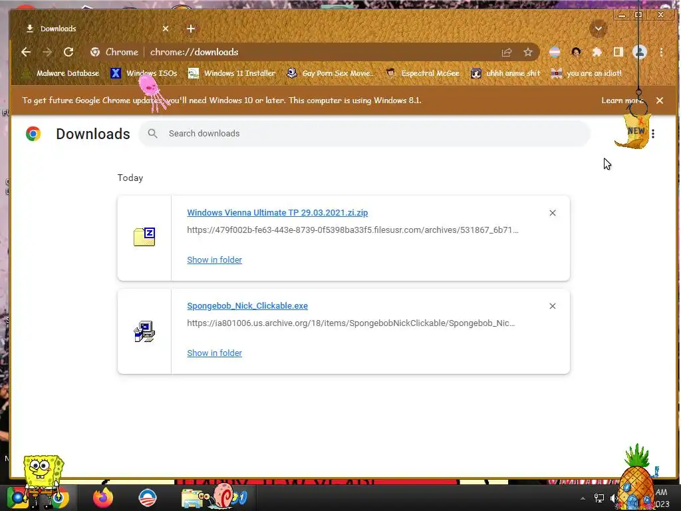Remove Spongebob_Nick_Clickable.exe from the list
681x511 pixels.
[x=553, y=306]
